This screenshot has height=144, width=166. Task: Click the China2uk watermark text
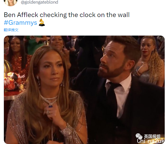click(151, 141)
